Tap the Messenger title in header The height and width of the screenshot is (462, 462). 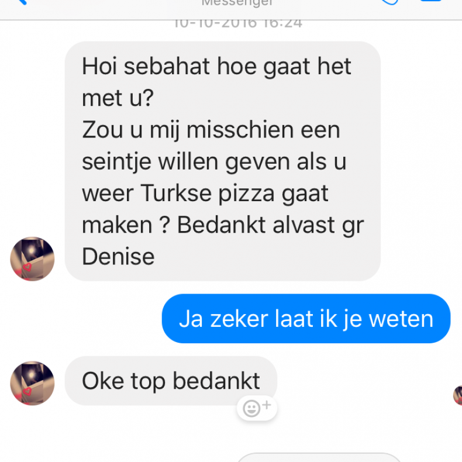coord(237,3)
